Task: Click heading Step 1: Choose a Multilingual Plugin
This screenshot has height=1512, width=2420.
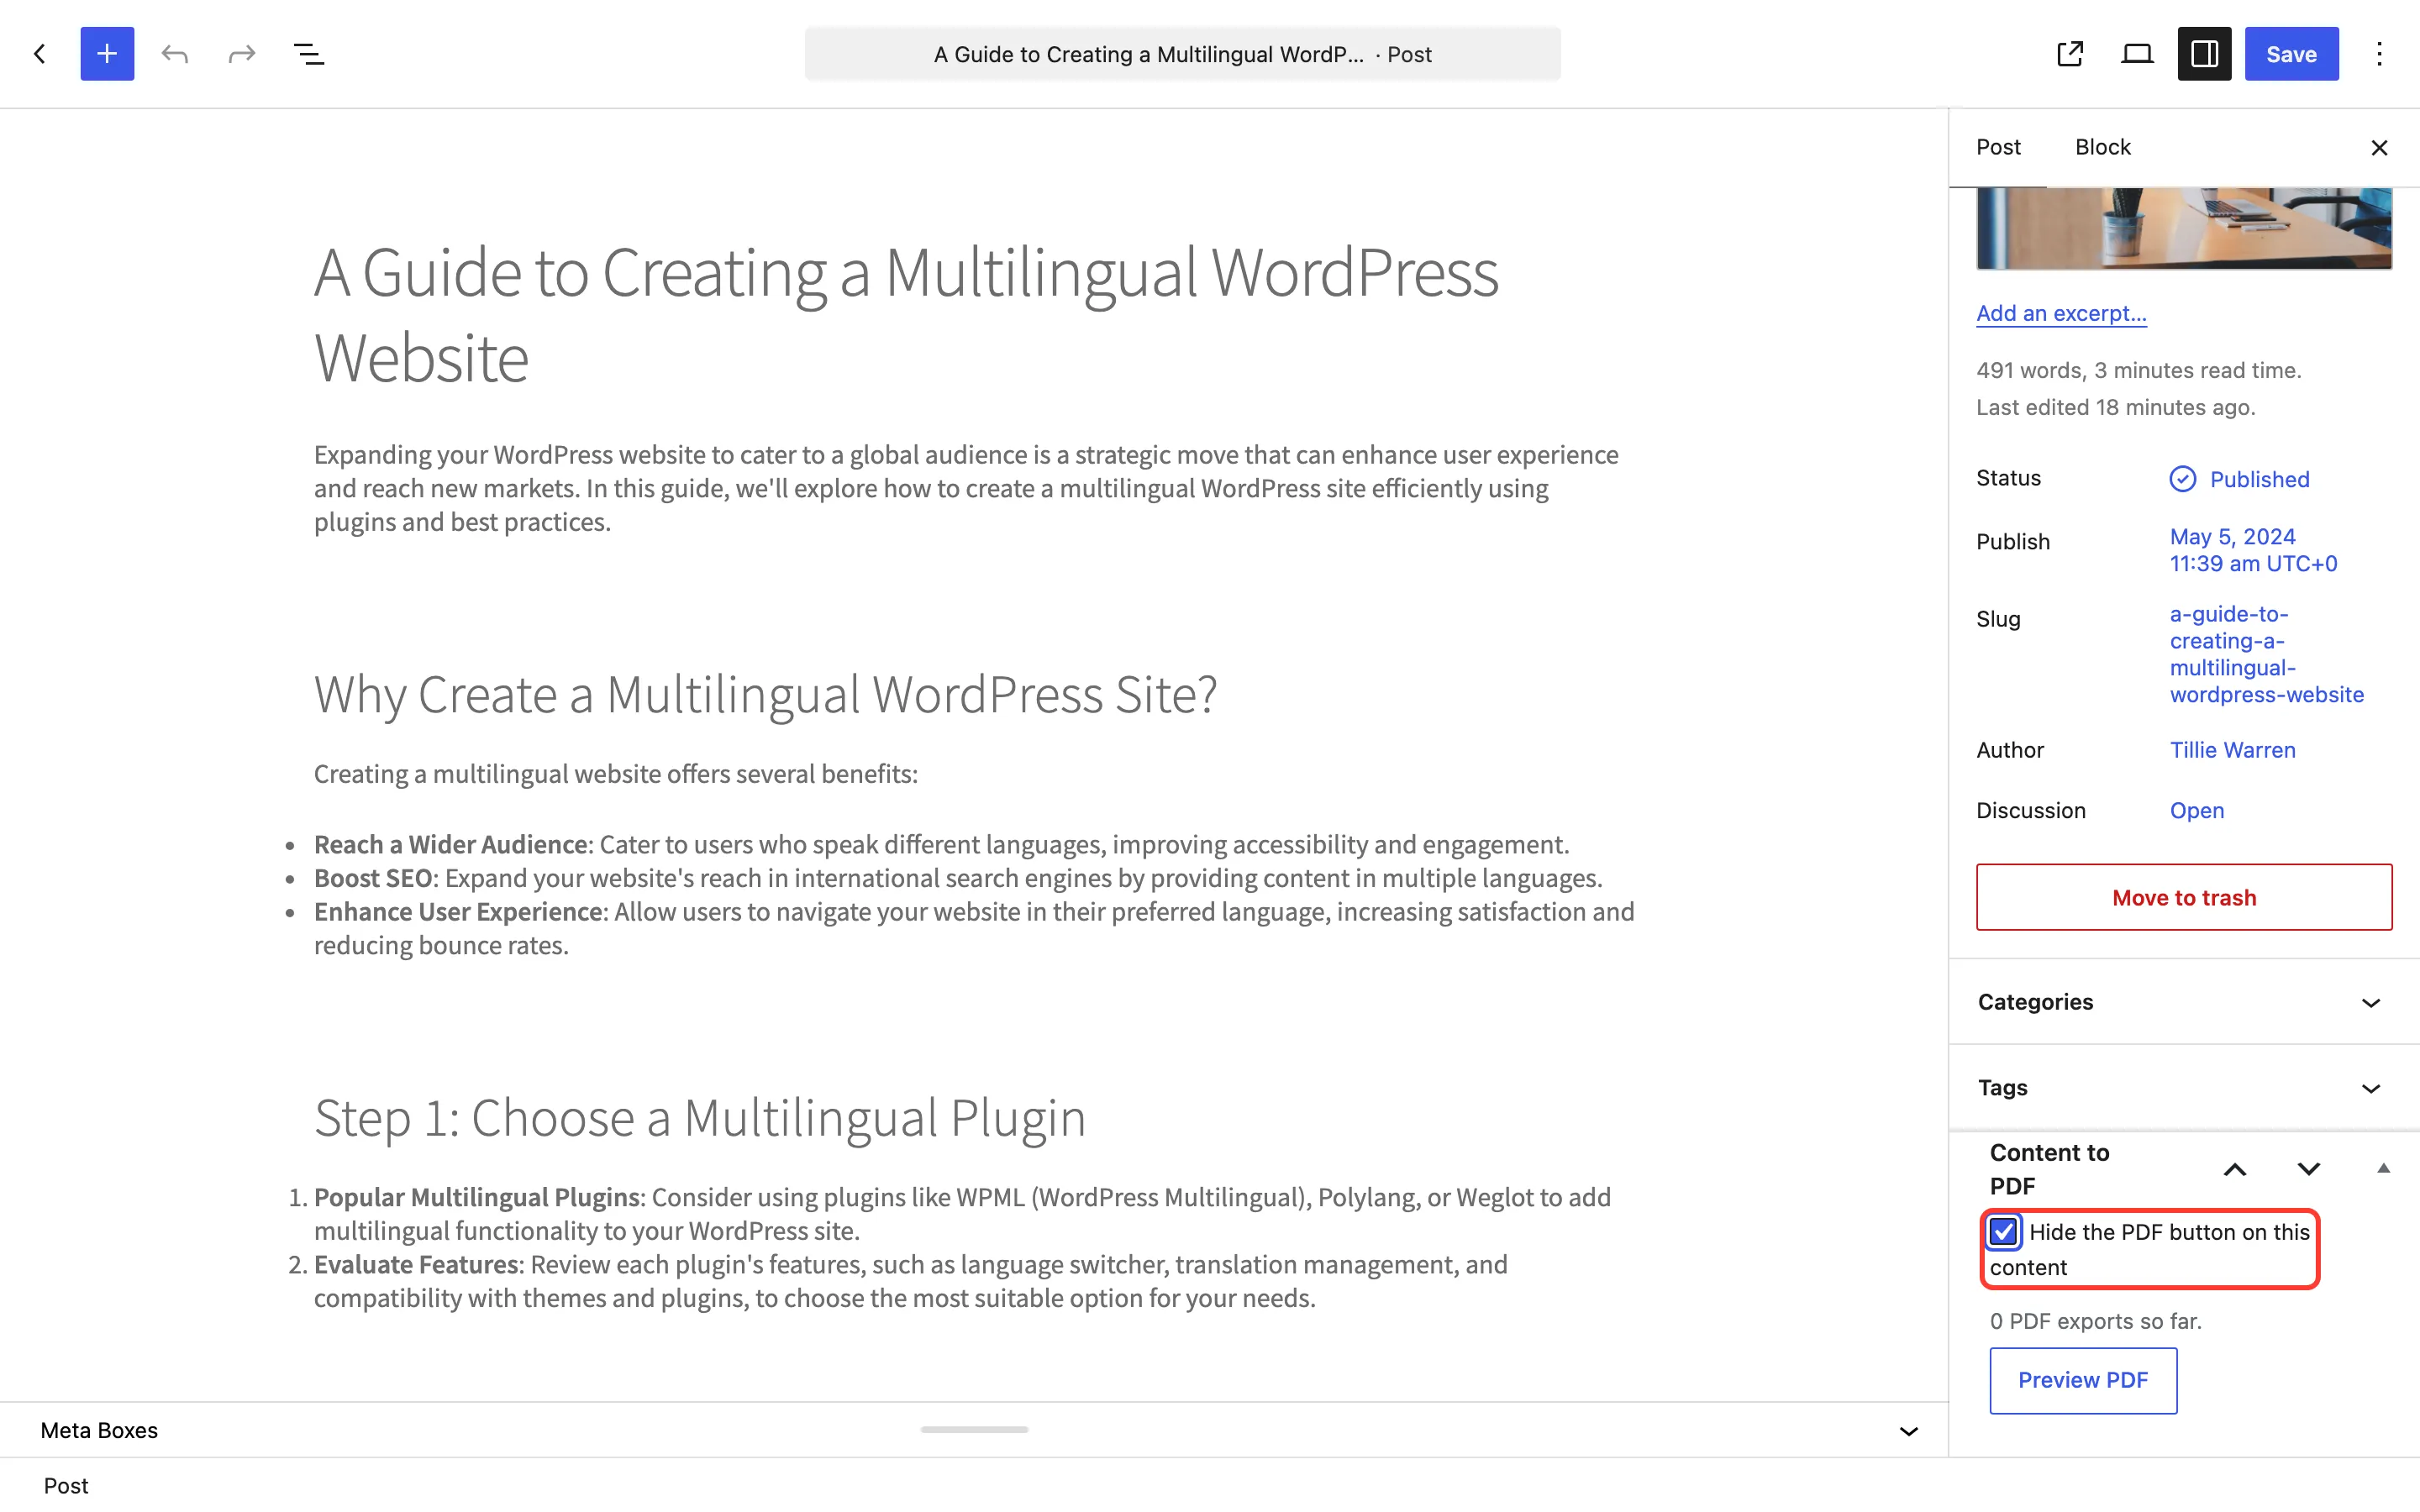Action: pos(699,1117)
